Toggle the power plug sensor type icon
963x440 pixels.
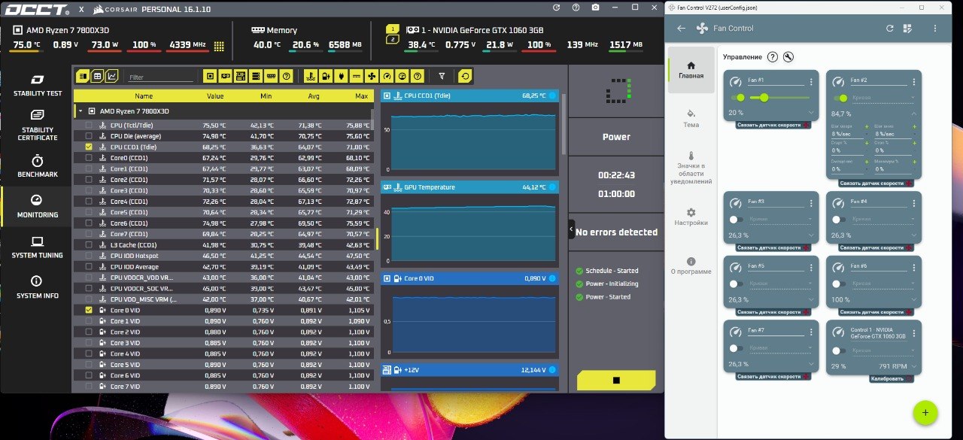tap(341, 76)
